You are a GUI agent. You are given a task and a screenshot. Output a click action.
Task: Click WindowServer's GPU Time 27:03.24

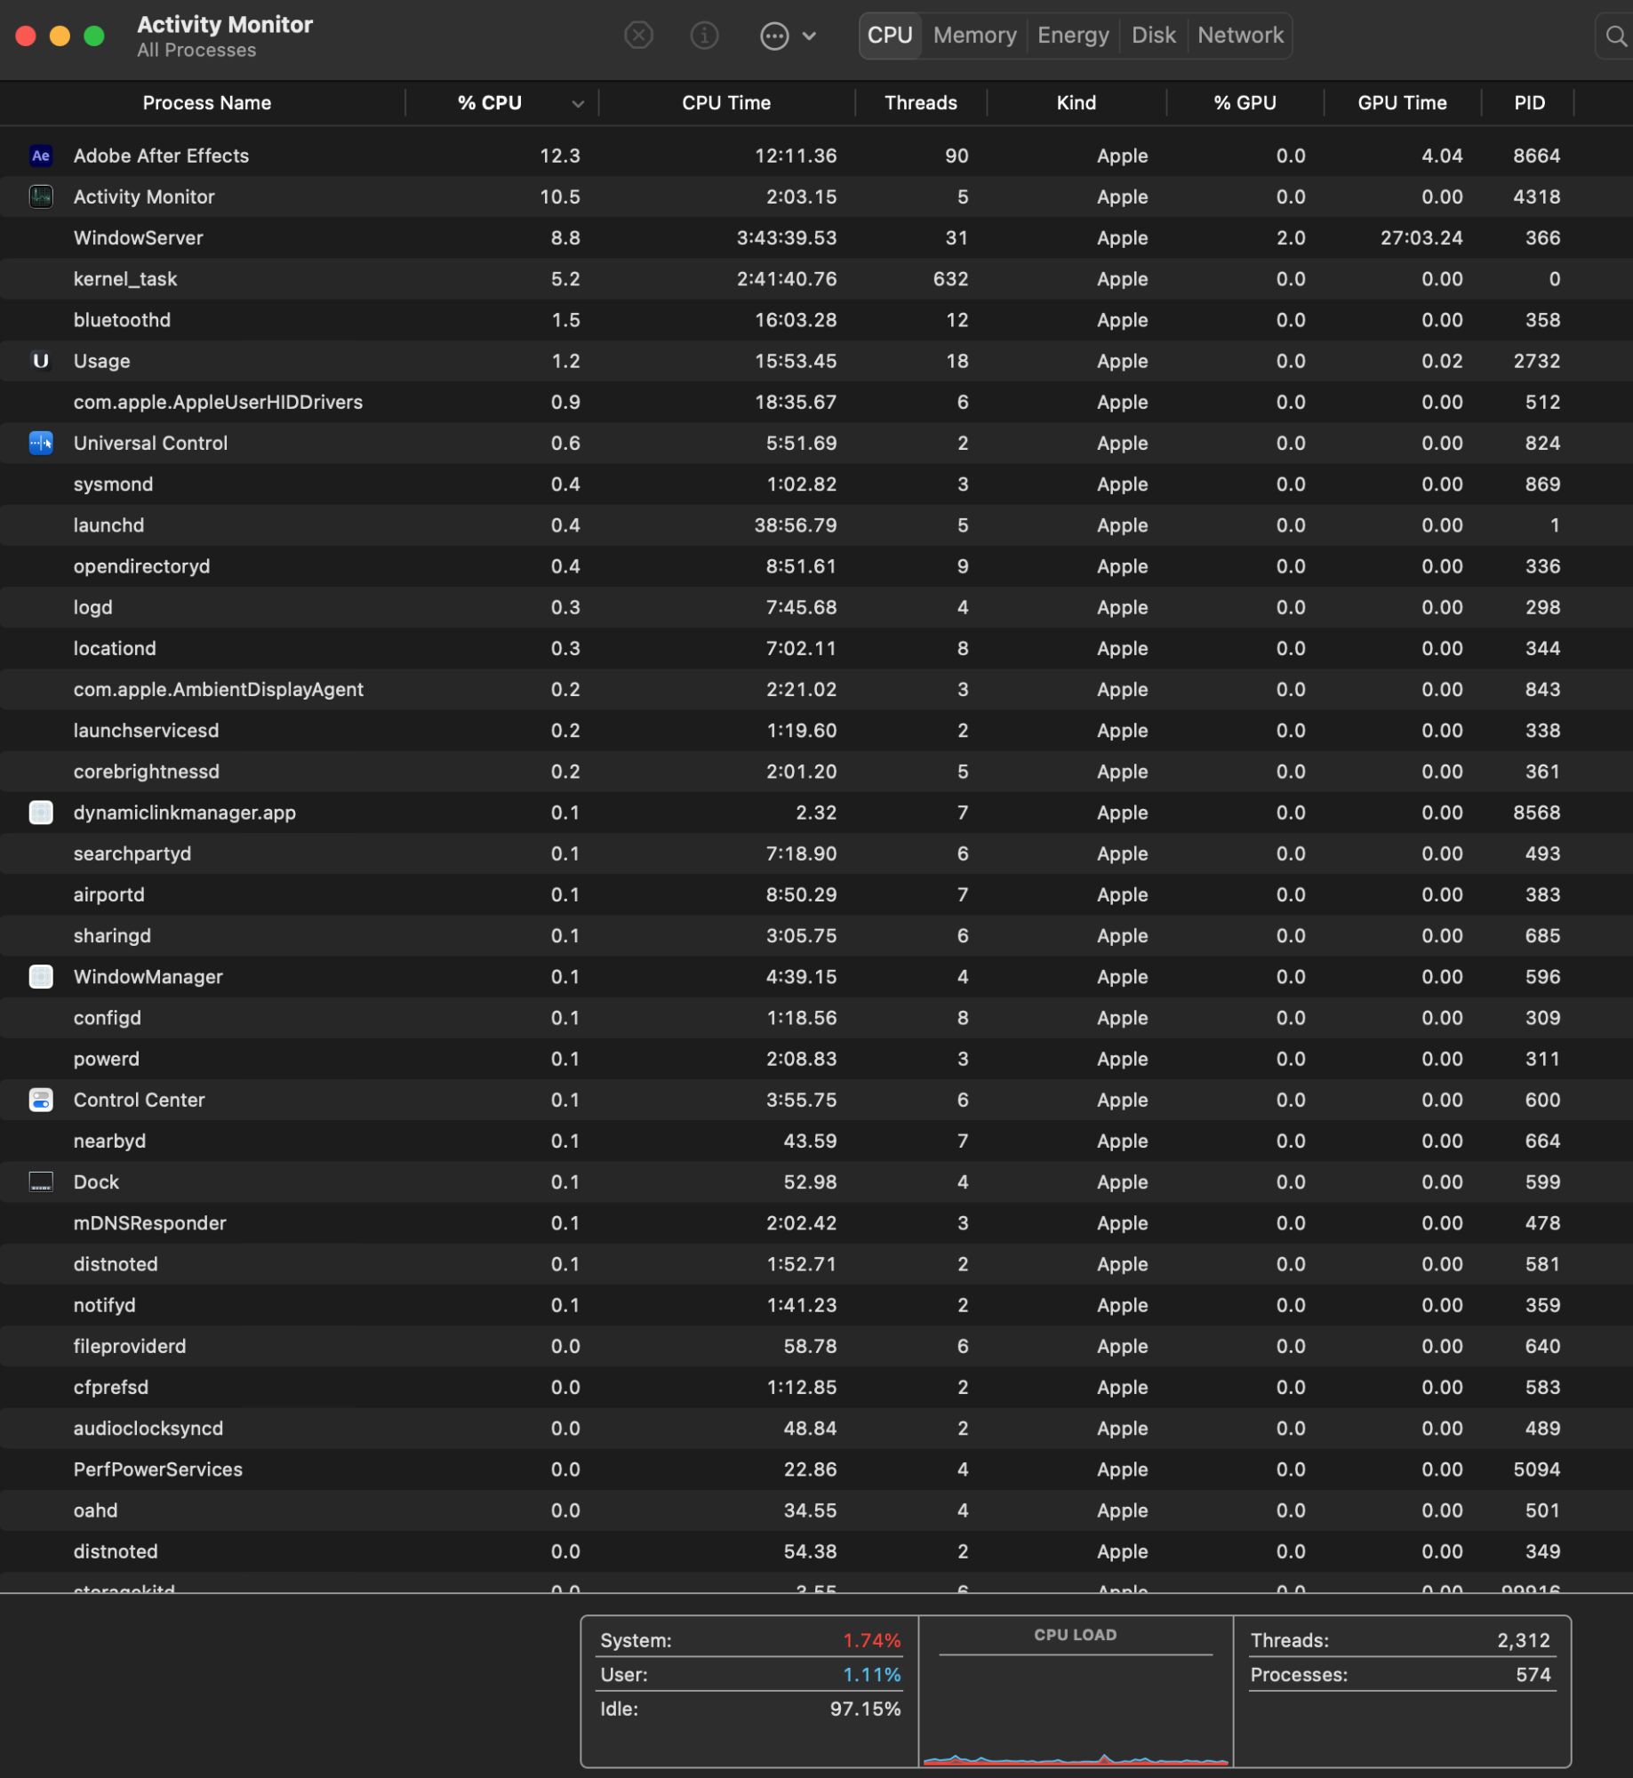click(x=1421, y=238)
